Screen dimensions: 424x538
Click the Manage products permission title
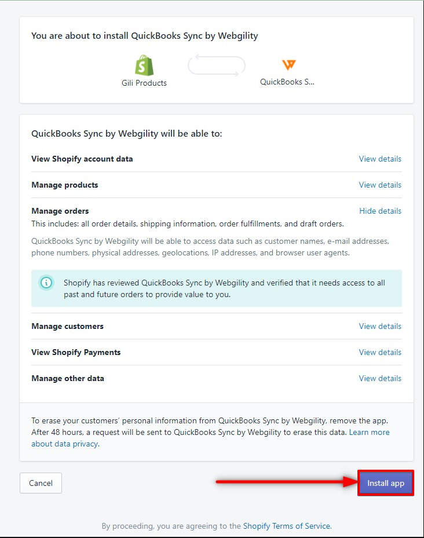[x=64, y=185]
